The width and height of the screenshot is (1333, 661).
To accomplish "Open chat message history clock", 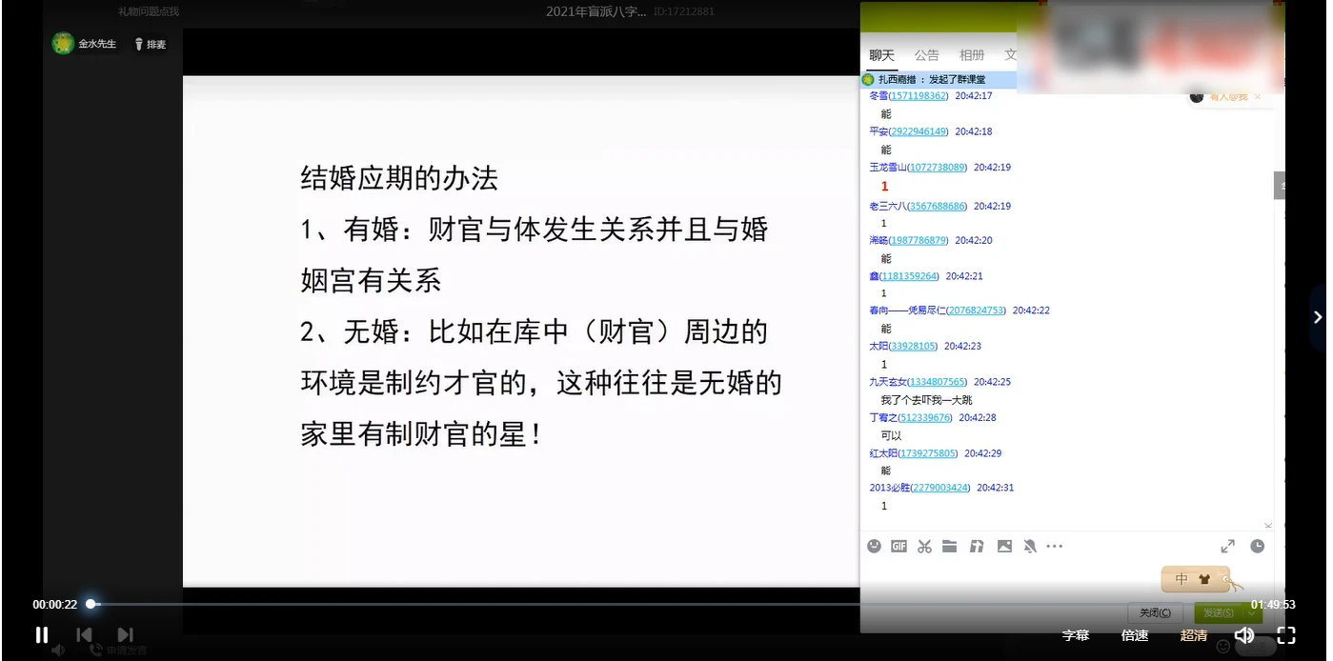I will (1258, 547).
